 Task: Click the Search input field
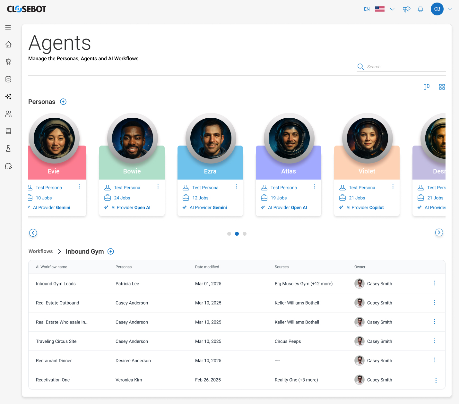pyautogui.click(x=401, y=67)
